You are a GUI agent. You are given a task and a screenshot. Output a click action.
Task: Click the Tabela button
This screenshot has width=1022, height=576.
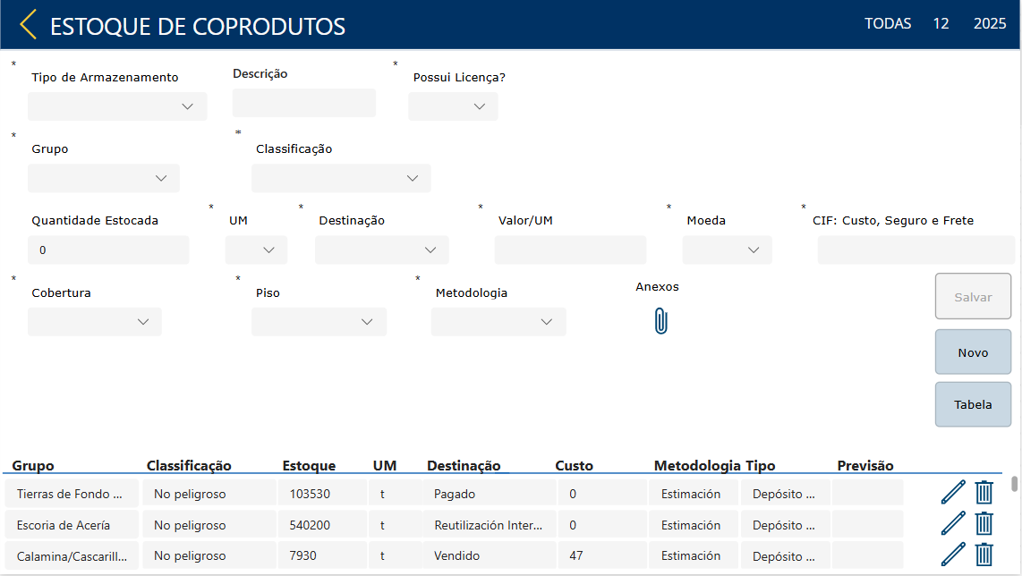pyautogui.click(x=973, y=404)
